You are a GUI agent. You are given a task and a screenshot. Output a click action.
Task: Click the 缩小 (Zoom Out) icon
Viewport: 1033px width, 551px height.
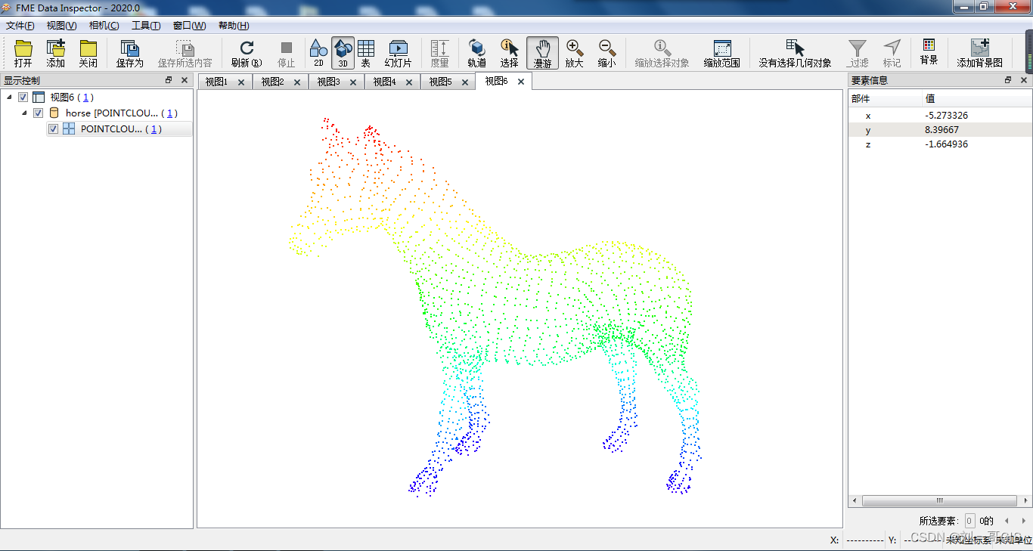606,53
